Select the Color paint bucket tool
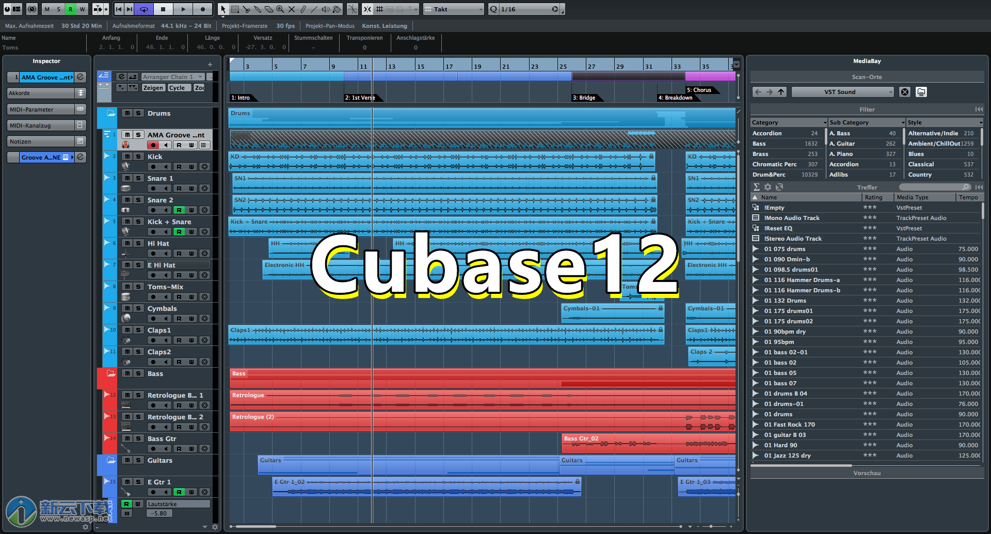Screen dimensions: 991x534 337,9
